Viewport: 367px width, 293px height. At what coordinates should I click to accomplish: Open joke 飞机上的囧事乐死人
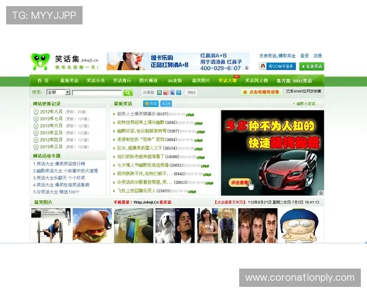coord(136,191)
